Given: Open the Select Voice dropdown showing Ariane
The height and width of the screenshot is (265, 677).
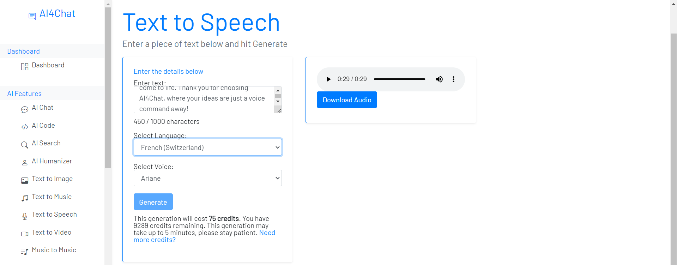Looking at the screenshot, I should tap(208, 178).
